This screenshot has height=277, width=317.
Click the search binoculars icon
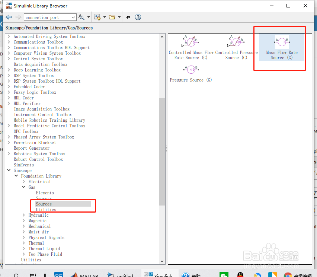click(x=81, y=17)
